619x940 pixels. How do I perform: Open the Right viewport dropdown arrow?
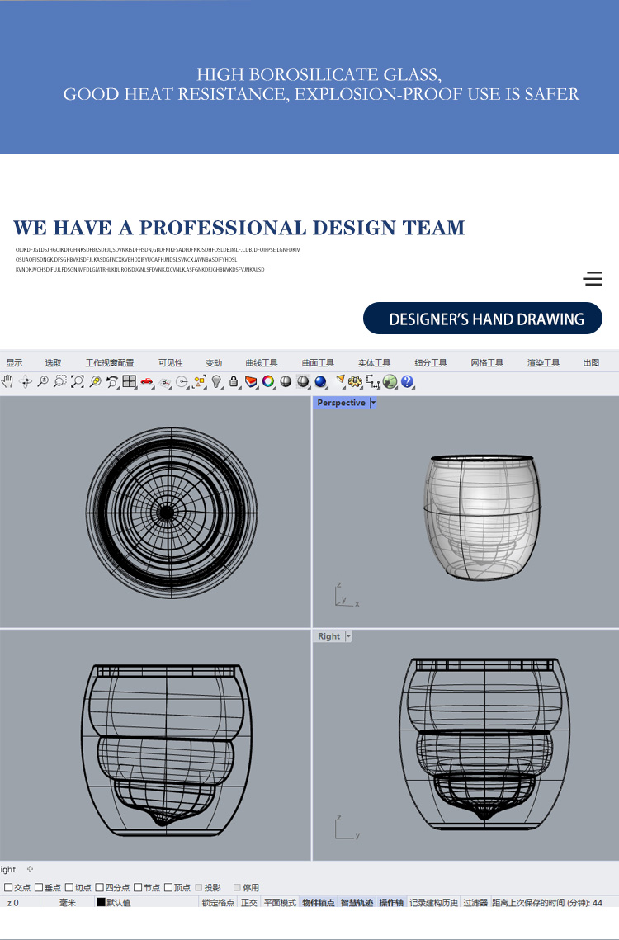(348, 636)
